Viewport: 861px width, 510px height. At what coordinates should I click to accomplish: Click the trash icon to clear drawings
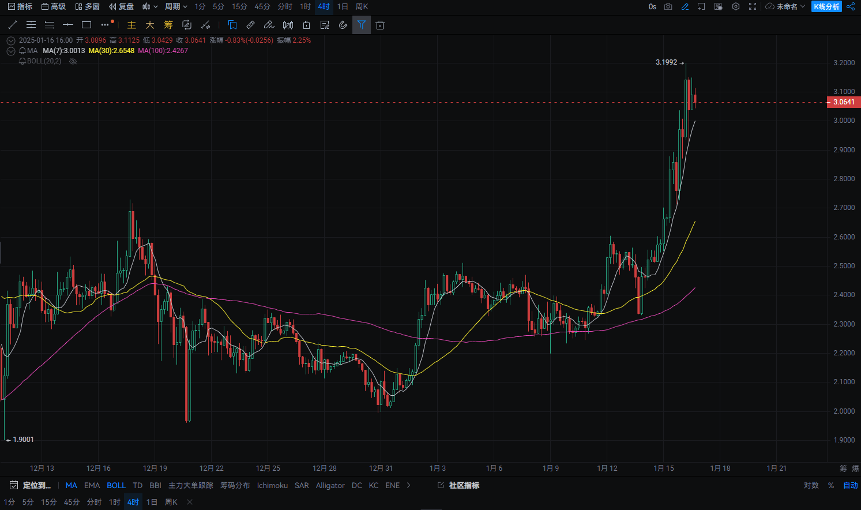coord(379,25)
